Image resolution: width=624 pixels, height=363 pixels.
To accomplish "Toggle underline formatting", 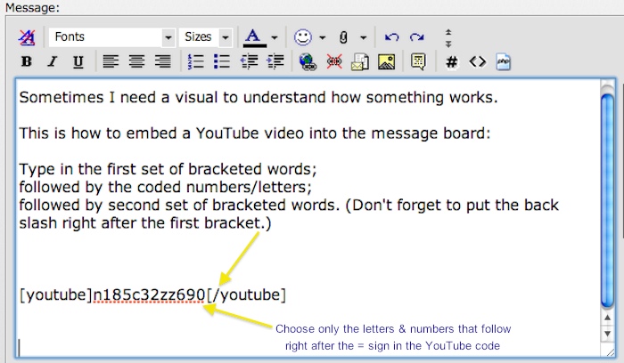I will click(78, 61).
